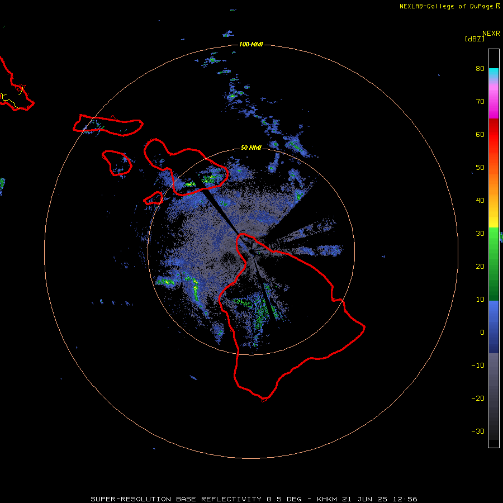Image resolution: width=503 pixels, height=503 pixels.
Task: Click the 40 dBZ scale value
Action: coord(480,201)
